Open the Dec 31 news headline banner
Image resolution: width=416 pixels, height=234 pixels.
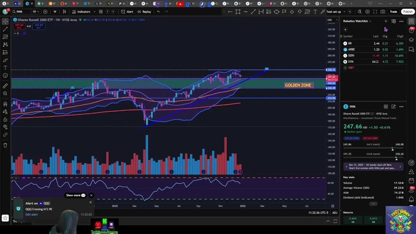373,166
